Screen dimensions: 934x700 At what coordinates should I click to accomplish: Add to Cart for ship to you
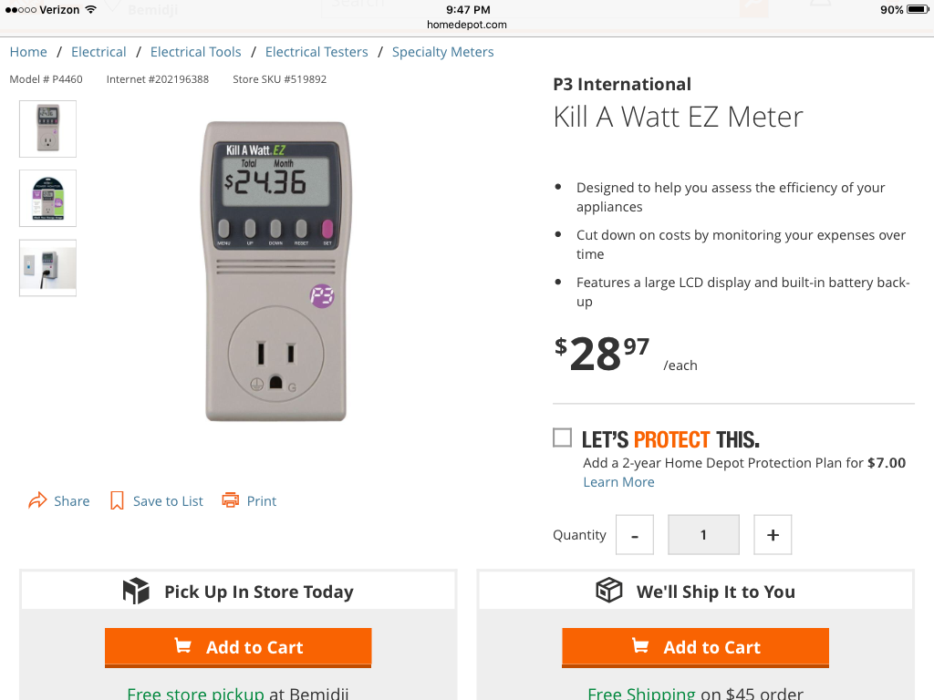[x=696, y=647]
